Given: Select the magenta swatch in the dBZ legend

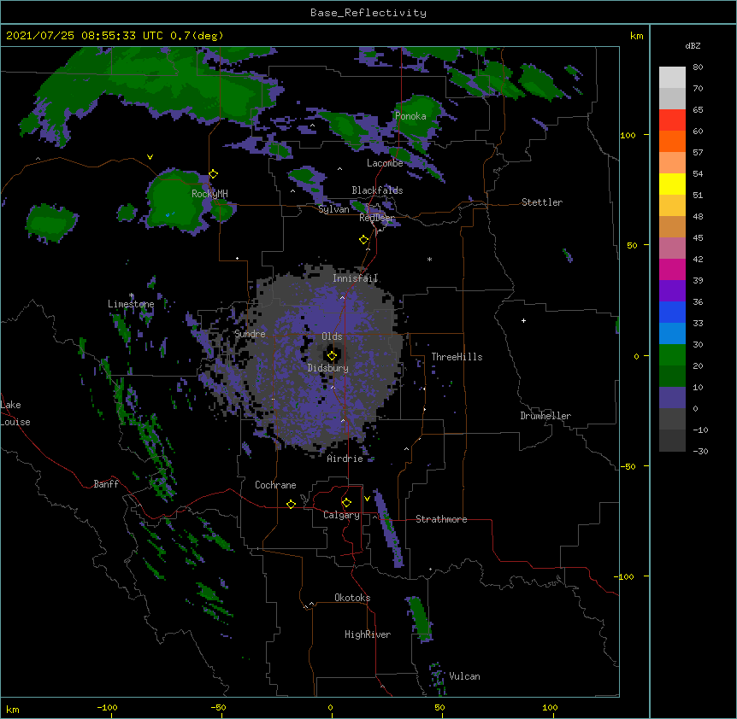Looking at the screenshot, I should [x=672, y=269].
